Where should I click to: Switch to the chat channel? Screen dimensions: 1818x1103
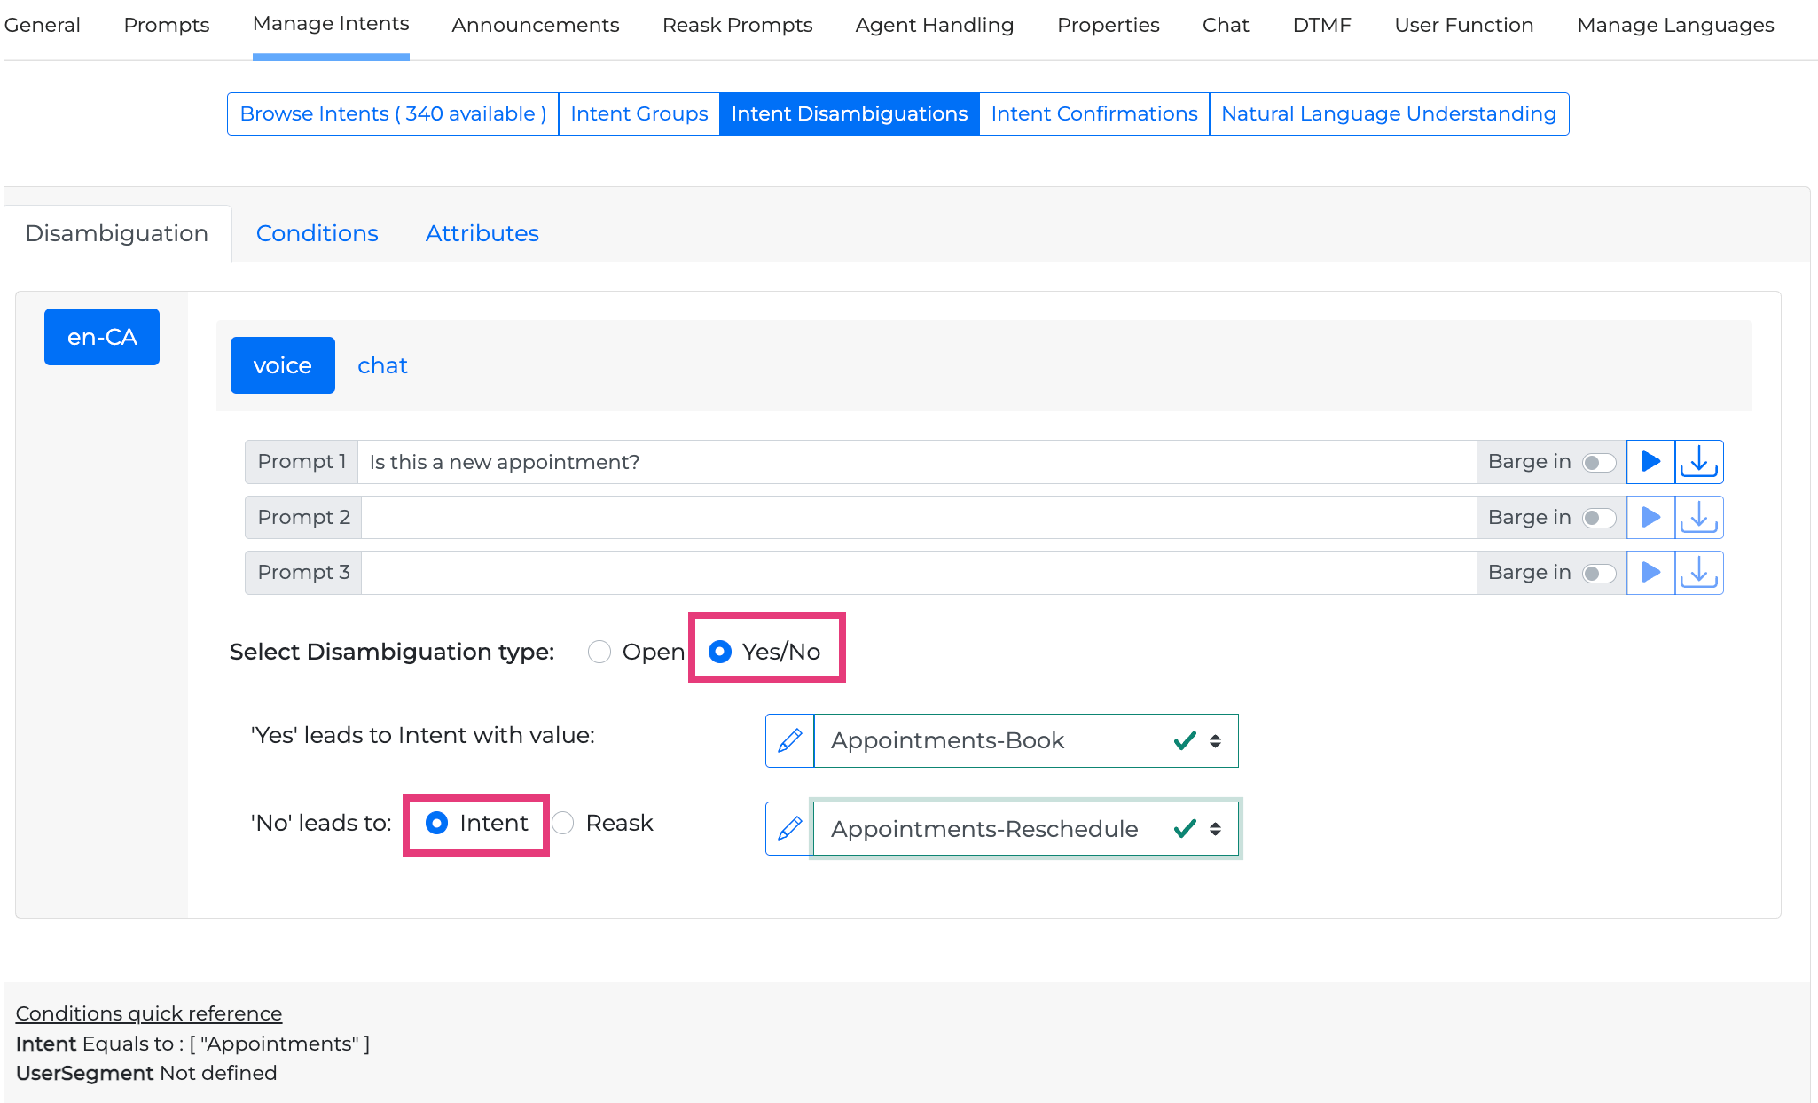pos(382,365)
